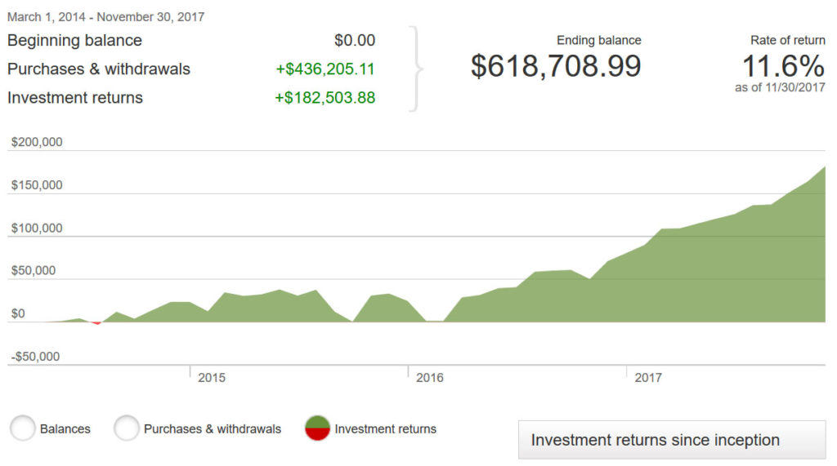This screenshot has height=466, width=837.
Task: Click the red negative dip in the chart
Action: point(97,322)
